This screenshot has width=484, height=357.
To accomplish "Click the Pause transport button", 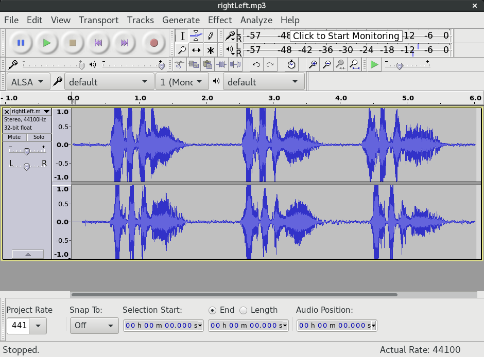I will point(21,43).
